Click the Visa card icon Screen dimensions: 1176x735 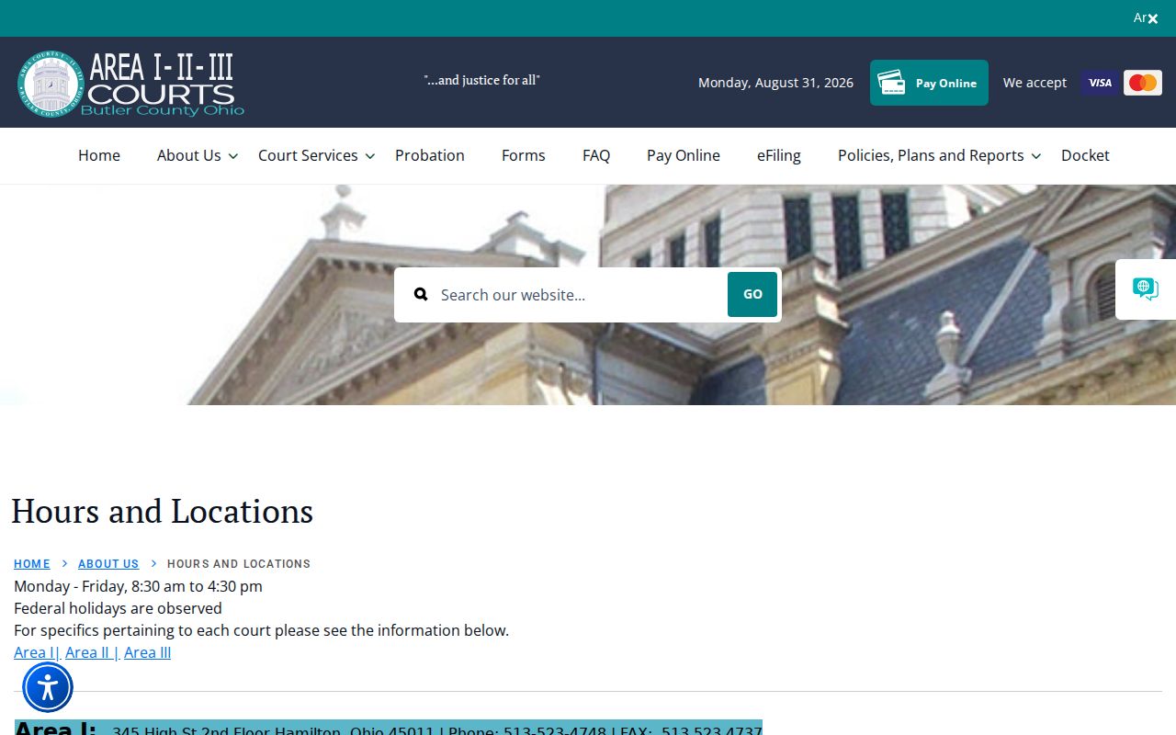[x=1100, y=83]
